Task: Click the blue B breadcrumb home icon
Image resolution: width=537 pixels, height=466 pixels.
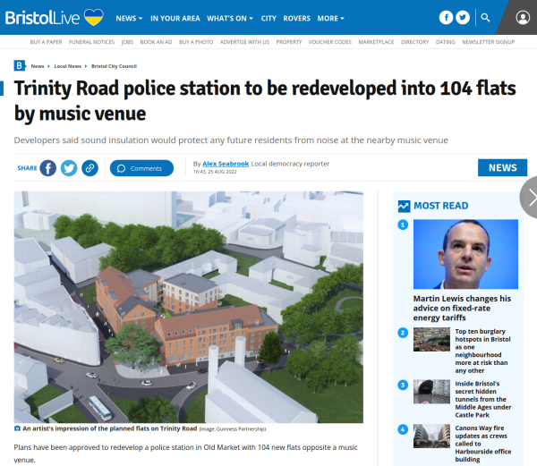Action: click(20, 65)
